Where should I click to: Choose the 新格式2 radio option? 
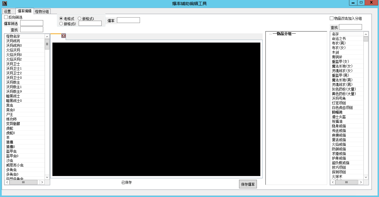[61, 24]
